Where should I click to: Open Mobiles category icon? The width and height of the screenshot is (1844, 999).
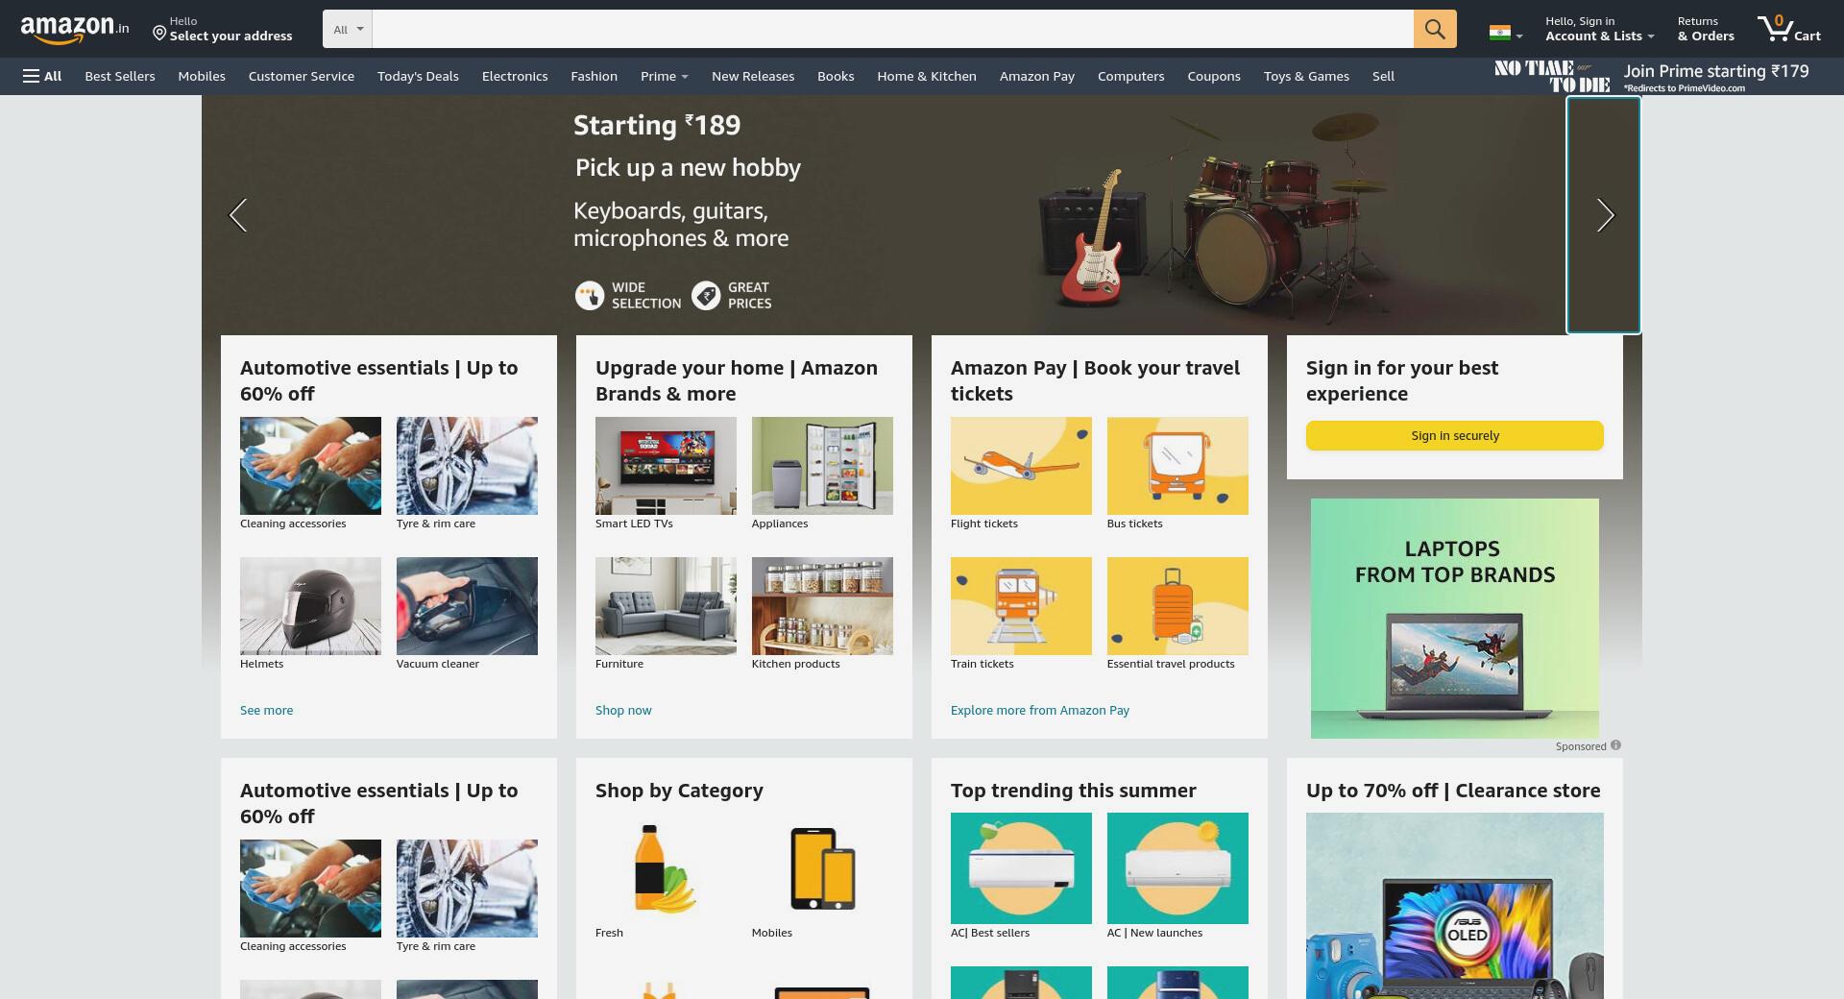822,868
